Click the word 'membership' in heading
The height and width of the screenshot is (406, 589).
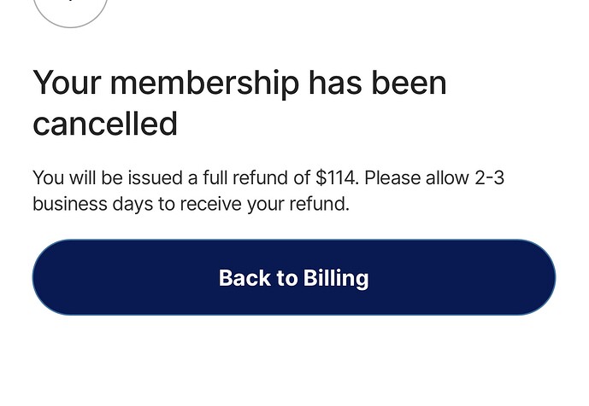tap(204, 84)
